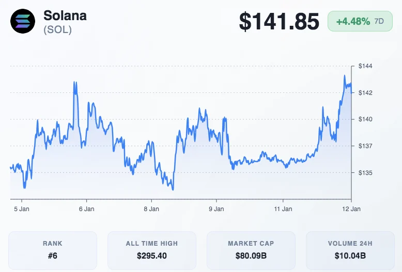Open the All Time High stat card
The width and height of the screenshot is (402, 272).
152,250
